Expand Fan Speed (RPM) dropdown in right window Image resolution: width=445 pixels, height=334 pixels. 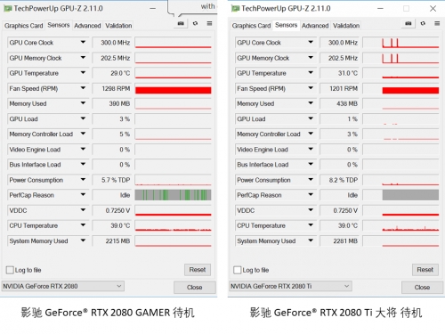(x=311, y=88)
